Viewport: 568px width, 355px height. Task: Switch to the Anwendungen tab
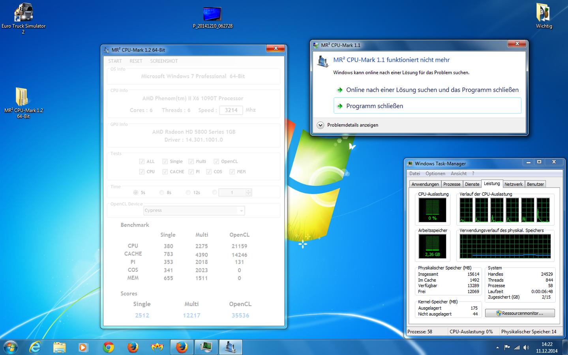pos(425,184)
